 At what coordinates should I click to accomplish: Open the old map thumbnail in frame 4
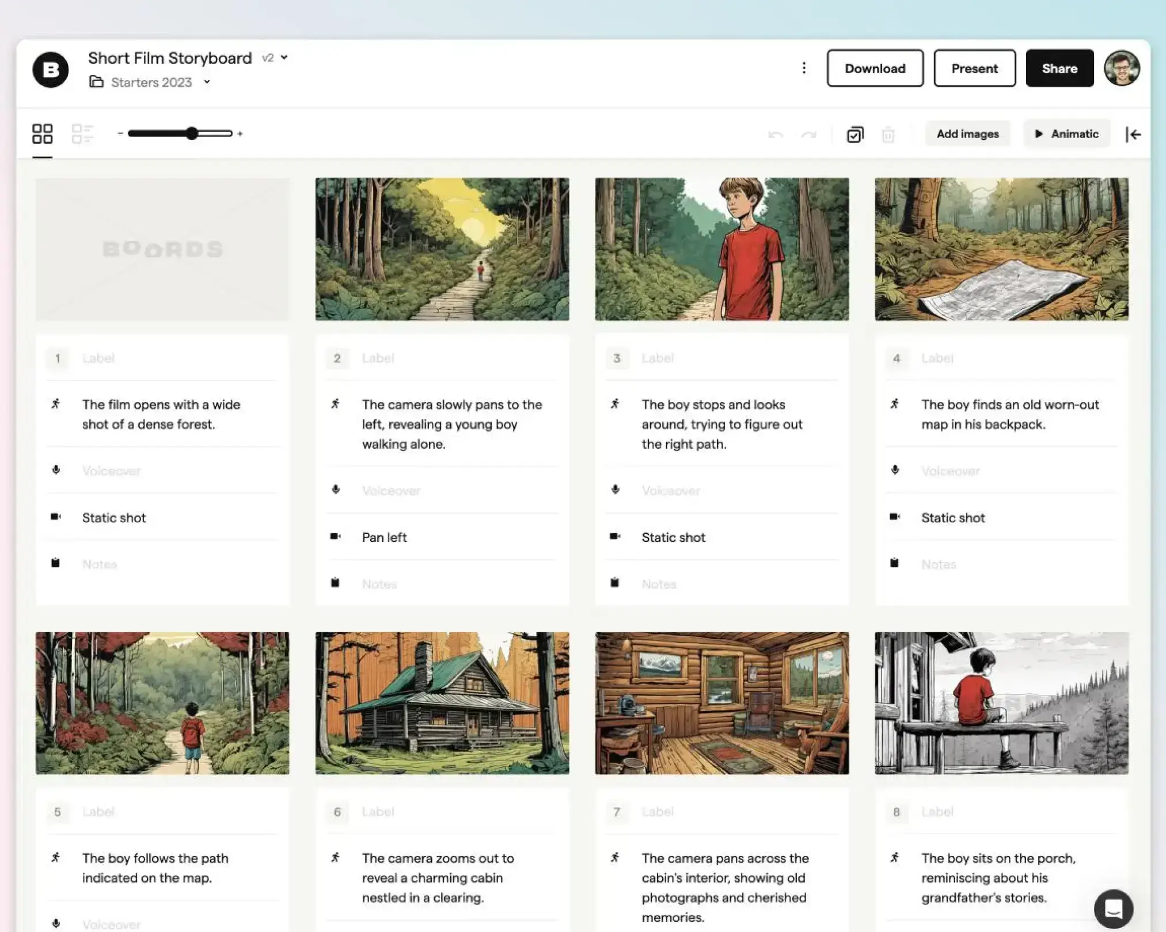coord(1002,249)
